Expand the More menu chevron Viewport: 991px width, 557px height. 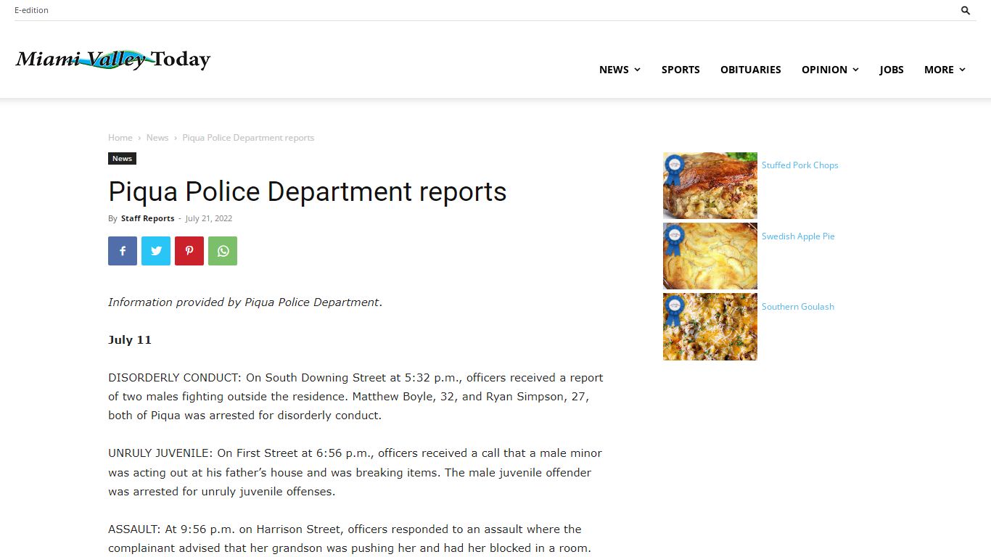pos(962,70)
